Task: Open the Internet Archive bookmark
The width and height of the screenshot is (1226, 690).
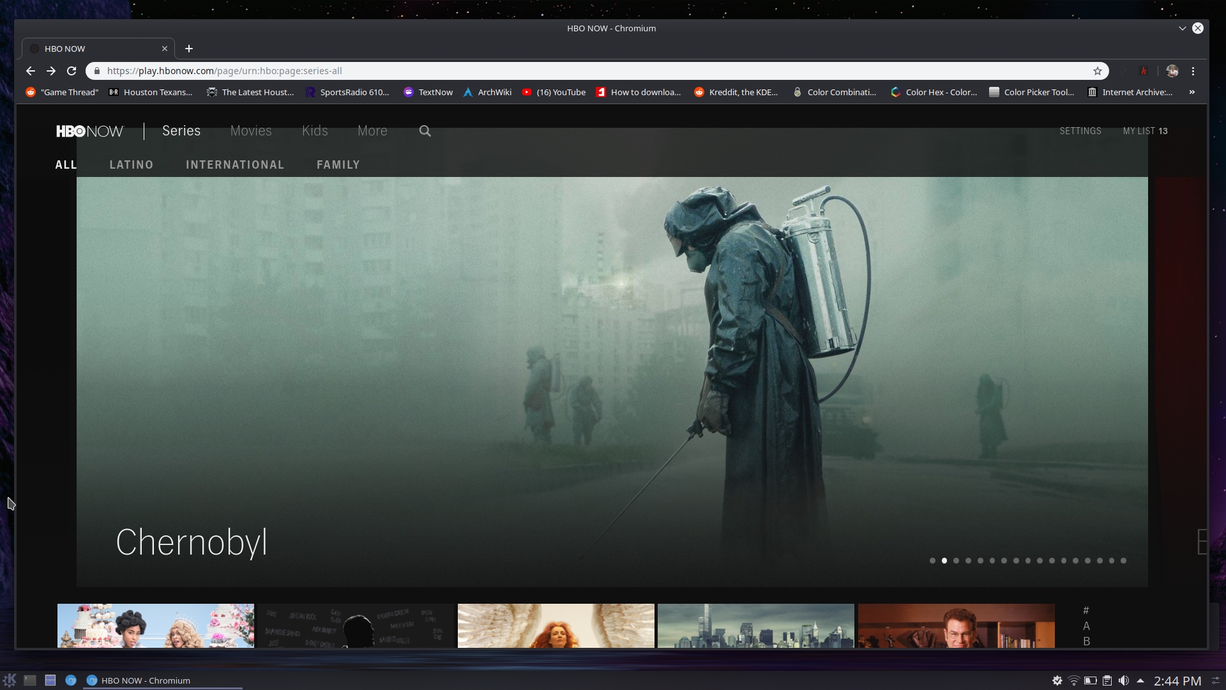Action: pyautogui.click(x=1130, y=92)
